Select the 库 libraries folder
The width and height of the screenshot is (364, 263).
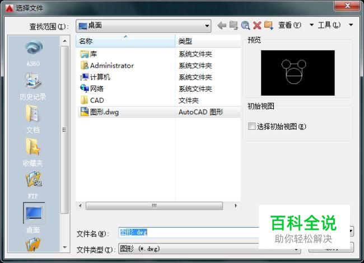pos(88,54)
